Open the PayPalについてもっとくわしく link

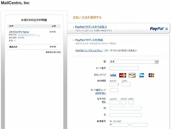[89, 50]
